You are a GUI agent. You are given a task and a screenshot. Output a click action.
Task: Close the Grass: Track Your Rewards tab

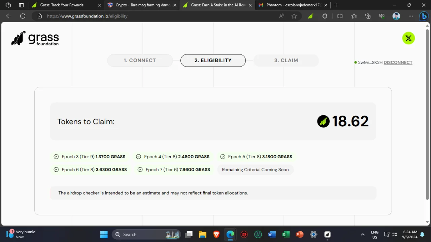click(x=99, y=5)
